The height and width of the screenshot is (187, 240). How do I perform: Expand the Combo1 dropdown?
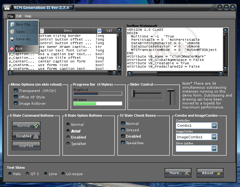click(x=214, y=125)
